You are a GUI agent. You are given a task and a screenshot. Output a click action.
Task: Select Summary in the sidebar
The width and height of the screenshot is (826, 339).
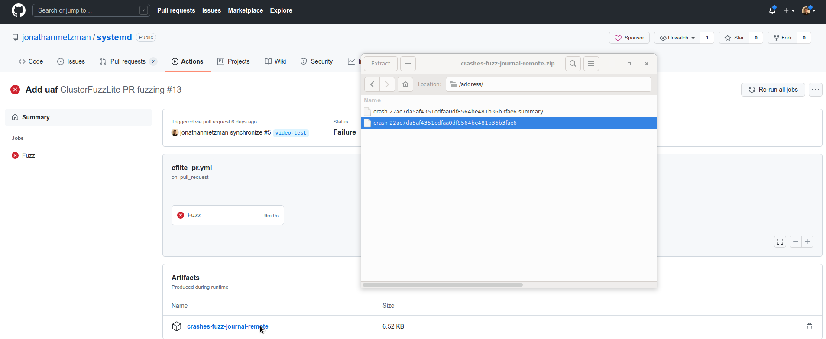[78, 117]
